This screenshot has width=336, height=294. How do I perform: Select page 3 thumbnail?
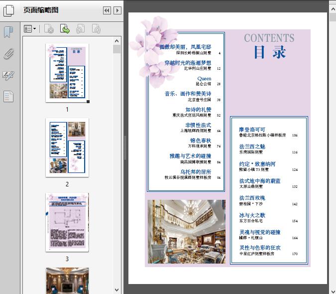pyautogui.click(x=67, y=222)
